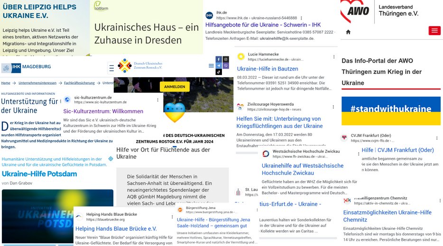Click Helping Hands Blaue Brücke favicon

click(79, 217)
